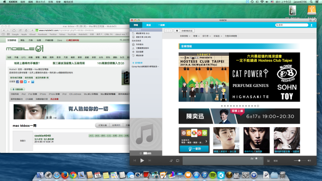This screenshot has height=181, width=322.
Task: Switch to the second KKBOX top tab
Action: (148, 25)
